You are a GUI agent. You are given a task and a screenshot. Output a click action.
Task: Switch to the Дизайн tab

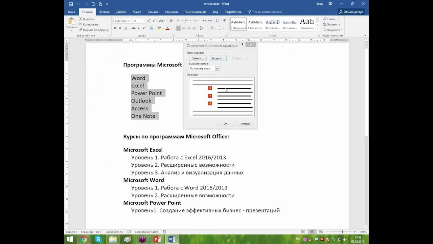[x=121, y=12]
